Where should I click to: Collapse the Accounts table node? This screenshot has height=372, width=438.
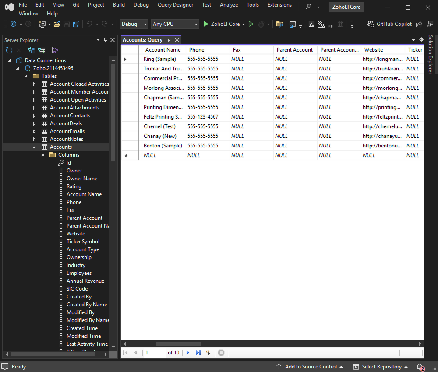click(x=35, y=147)
